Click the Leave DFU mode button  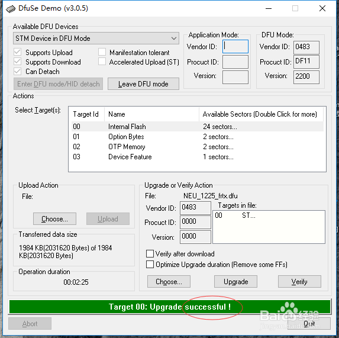point(143,84)
